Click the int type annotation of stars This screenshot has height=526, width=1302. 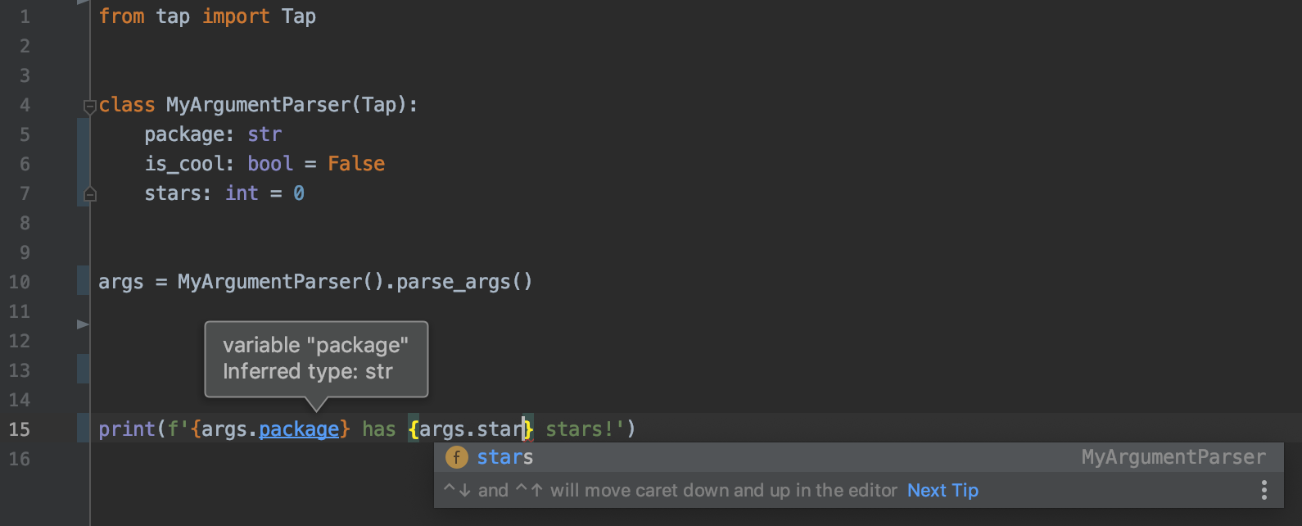pyautogui.click(x=242, y=193)
